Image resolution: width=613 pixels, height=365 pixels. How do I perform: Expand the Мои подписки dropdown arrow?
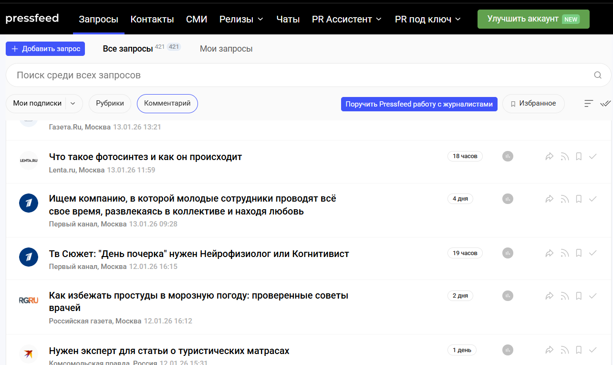[73, 103]
